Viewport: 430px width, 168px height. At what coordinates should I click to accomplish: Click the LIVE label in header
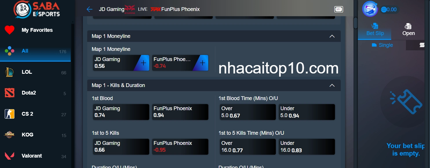(143, 9)
